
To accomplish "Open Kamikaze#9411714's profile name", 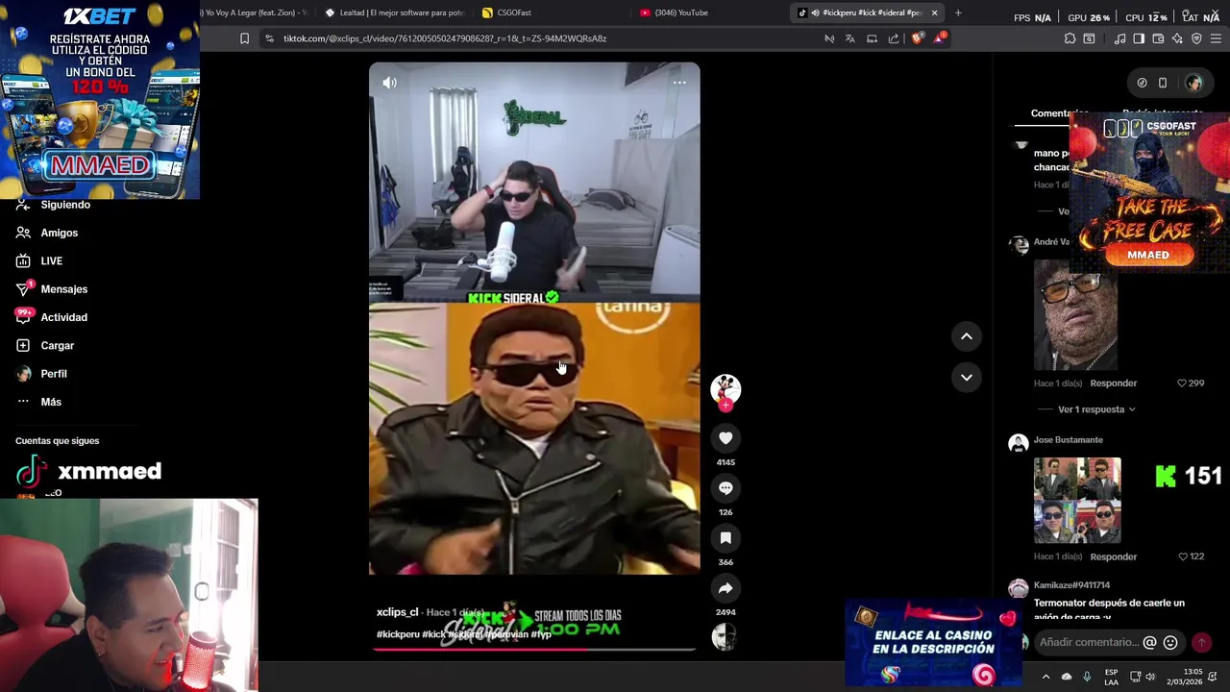I will [1071, 585].
